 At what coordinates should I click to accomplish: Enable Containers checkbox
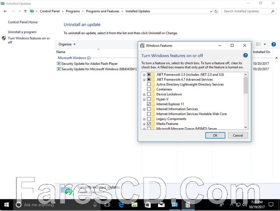[149, 89]
